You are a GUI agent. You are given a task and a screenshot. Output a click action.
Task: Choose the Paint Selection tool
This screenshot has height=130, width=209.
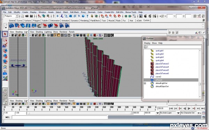pos(5,45)
